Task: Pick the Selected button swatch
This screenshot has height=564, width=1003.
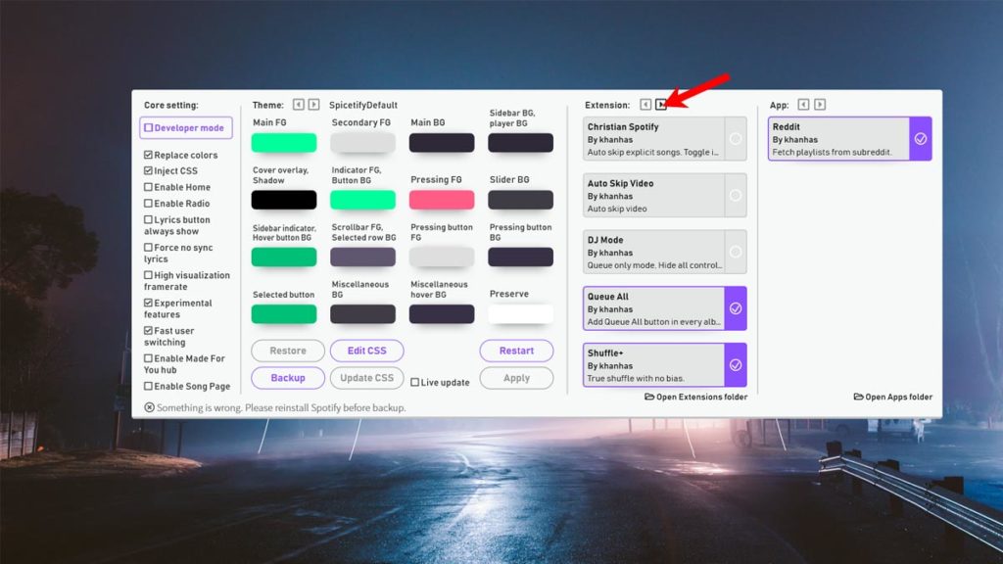Action: [284, 314]
